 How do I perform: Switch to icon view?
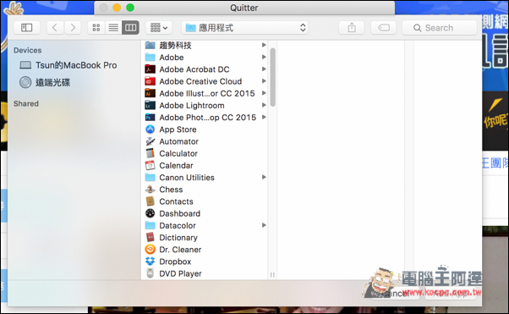(x=96, y=28)
